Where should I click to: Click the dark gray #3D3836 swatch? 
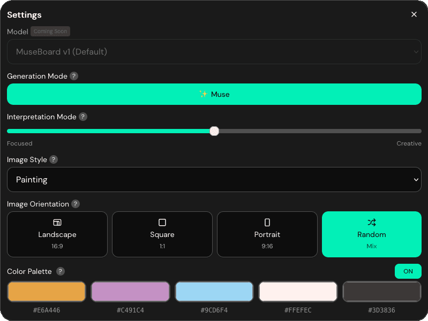coord(381,292)
